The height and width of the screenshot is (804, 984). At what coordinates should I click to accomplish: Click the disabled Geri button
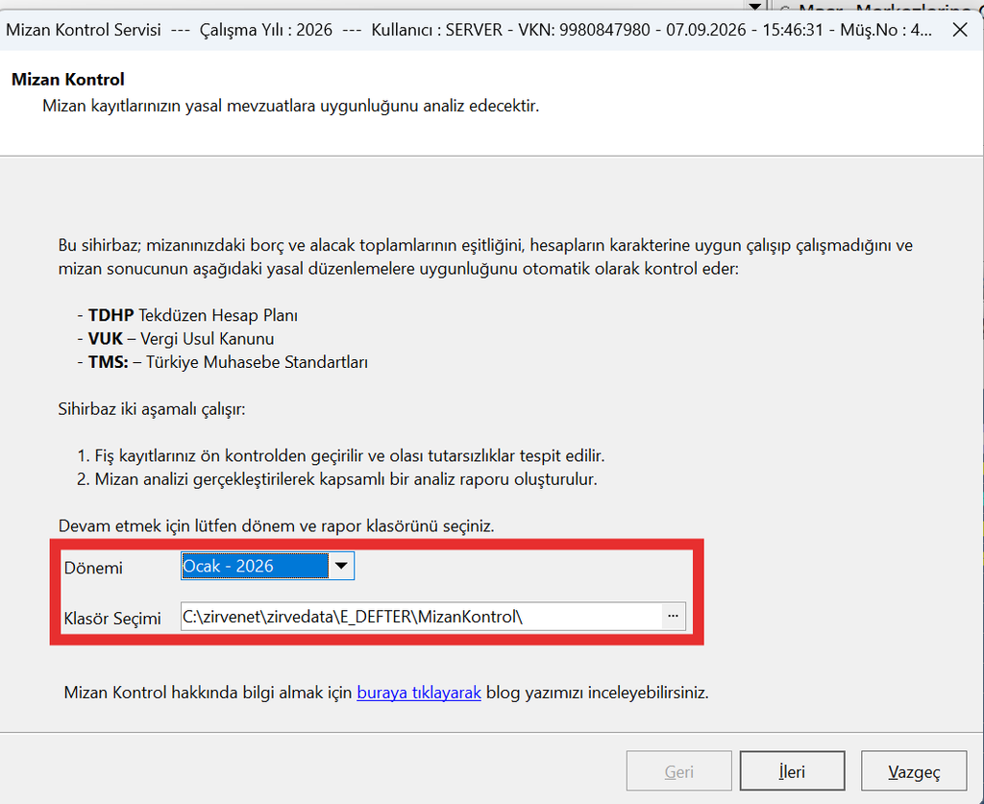tap(679, 771)
